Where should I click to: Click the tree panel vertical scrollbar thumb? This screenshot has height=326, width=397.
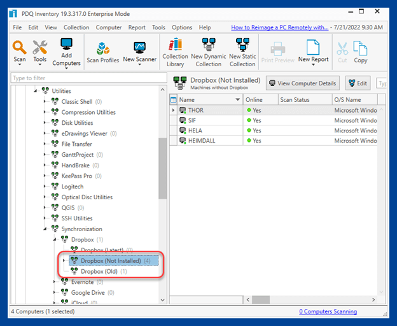click(162, 169)
